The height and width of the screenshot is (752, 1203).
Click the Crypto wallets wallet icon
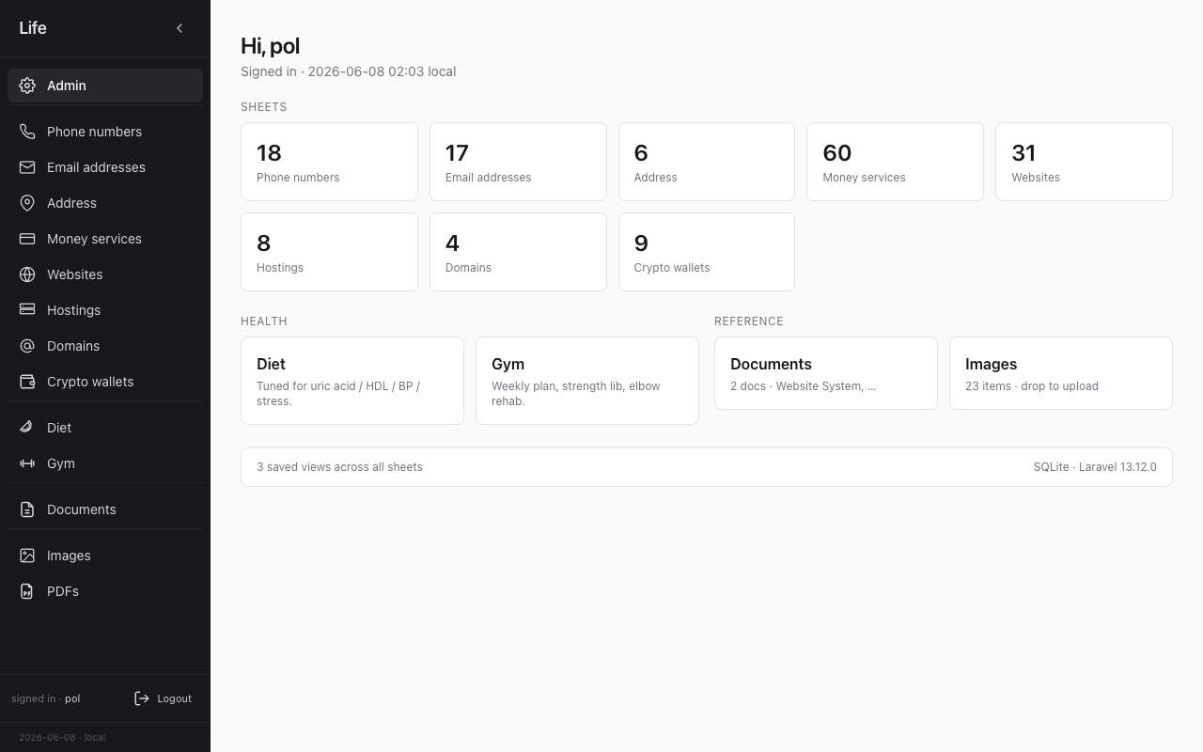point(27,382)
